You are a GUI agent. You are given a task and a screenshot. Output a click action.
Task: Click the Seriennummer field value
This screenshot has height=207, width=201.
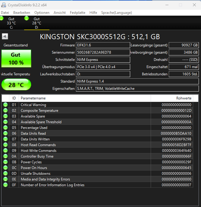point(103,52)
